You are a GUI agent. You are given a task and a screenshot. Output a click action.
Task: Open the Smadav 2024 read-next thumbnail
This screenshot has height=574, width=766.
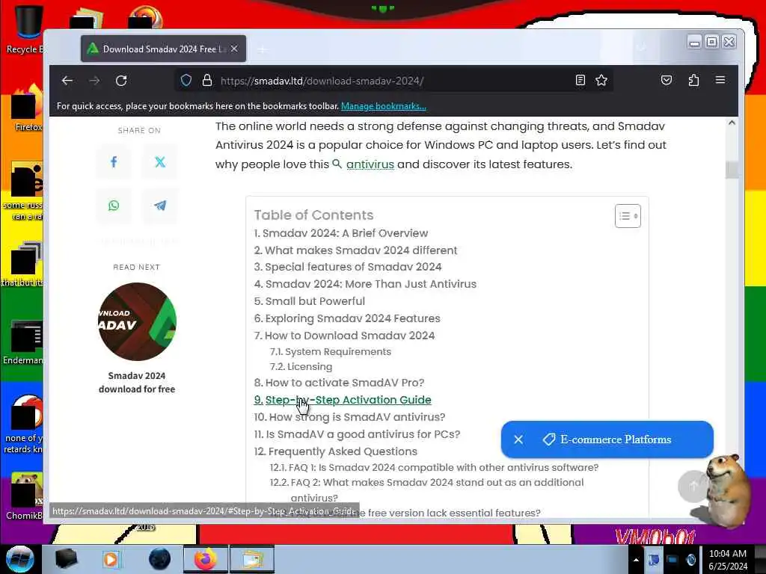(x=138, y=321)
